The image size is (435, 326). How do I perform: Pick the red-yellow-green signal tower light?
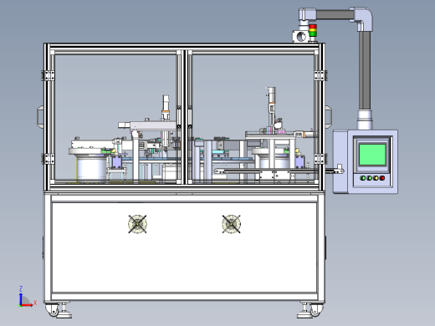[313, 31]
